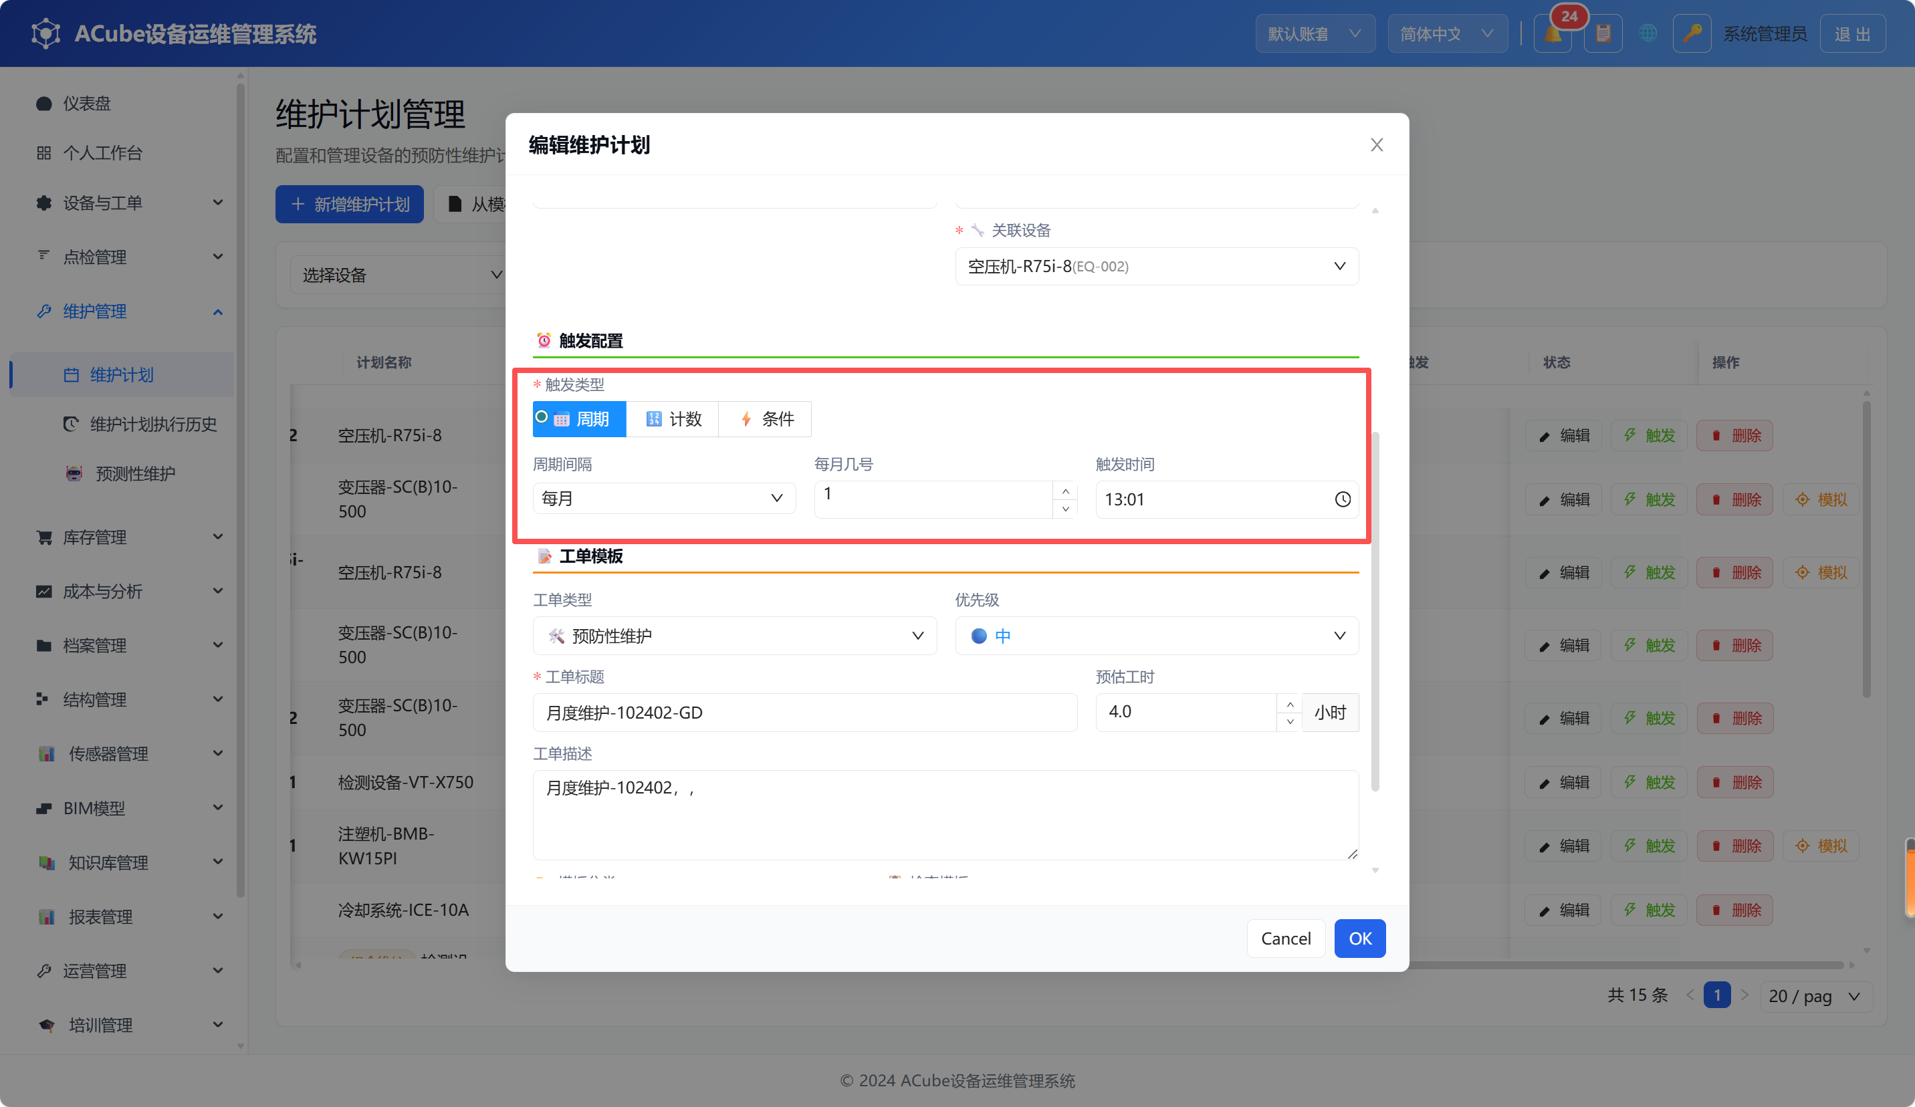Click the key icon in header
Screen dimensions: 1915x1107
1692,33
